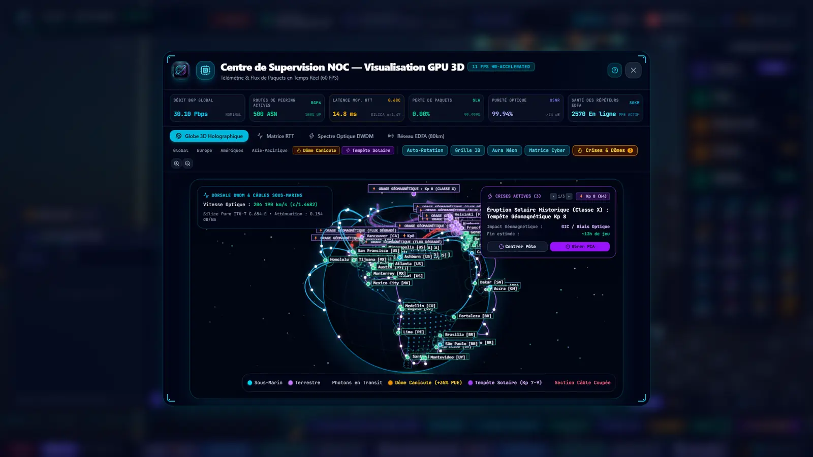813x457 pixels.
Task: Click Section Câble Coupée legend entry
Action: pyautogui.click(x=582, y=383)
